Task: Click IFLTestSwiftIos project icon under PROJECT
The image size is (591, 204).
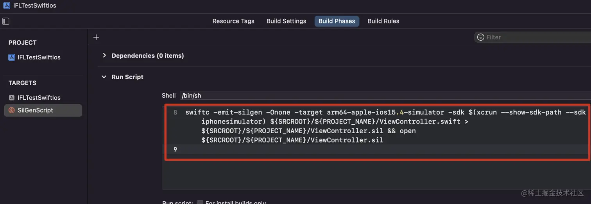Action: click(12, 57)
